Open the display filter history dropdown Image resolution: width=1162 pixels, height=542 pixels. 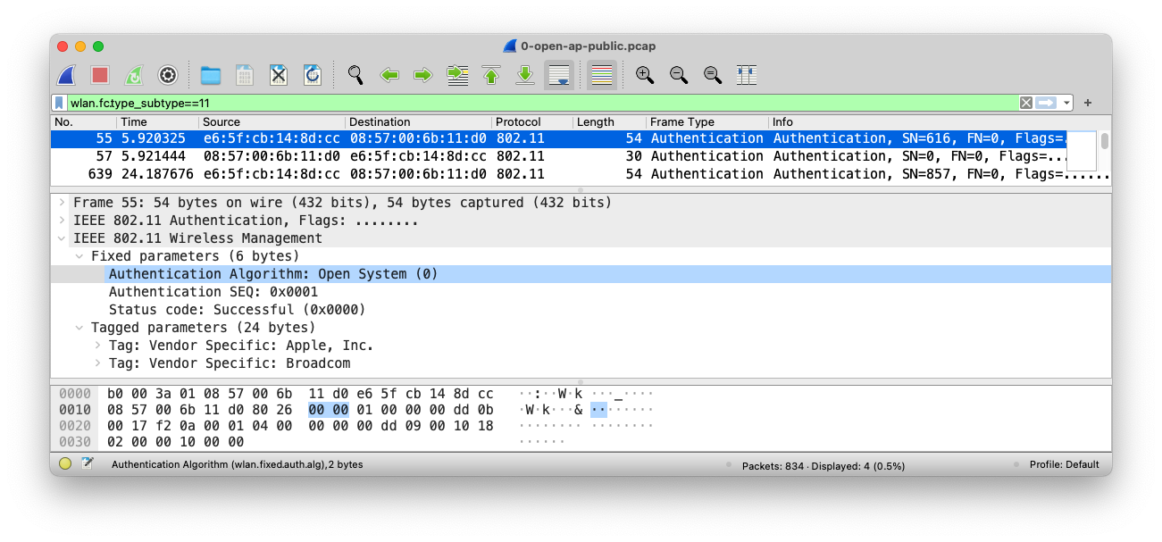(x=1067, y=103)
